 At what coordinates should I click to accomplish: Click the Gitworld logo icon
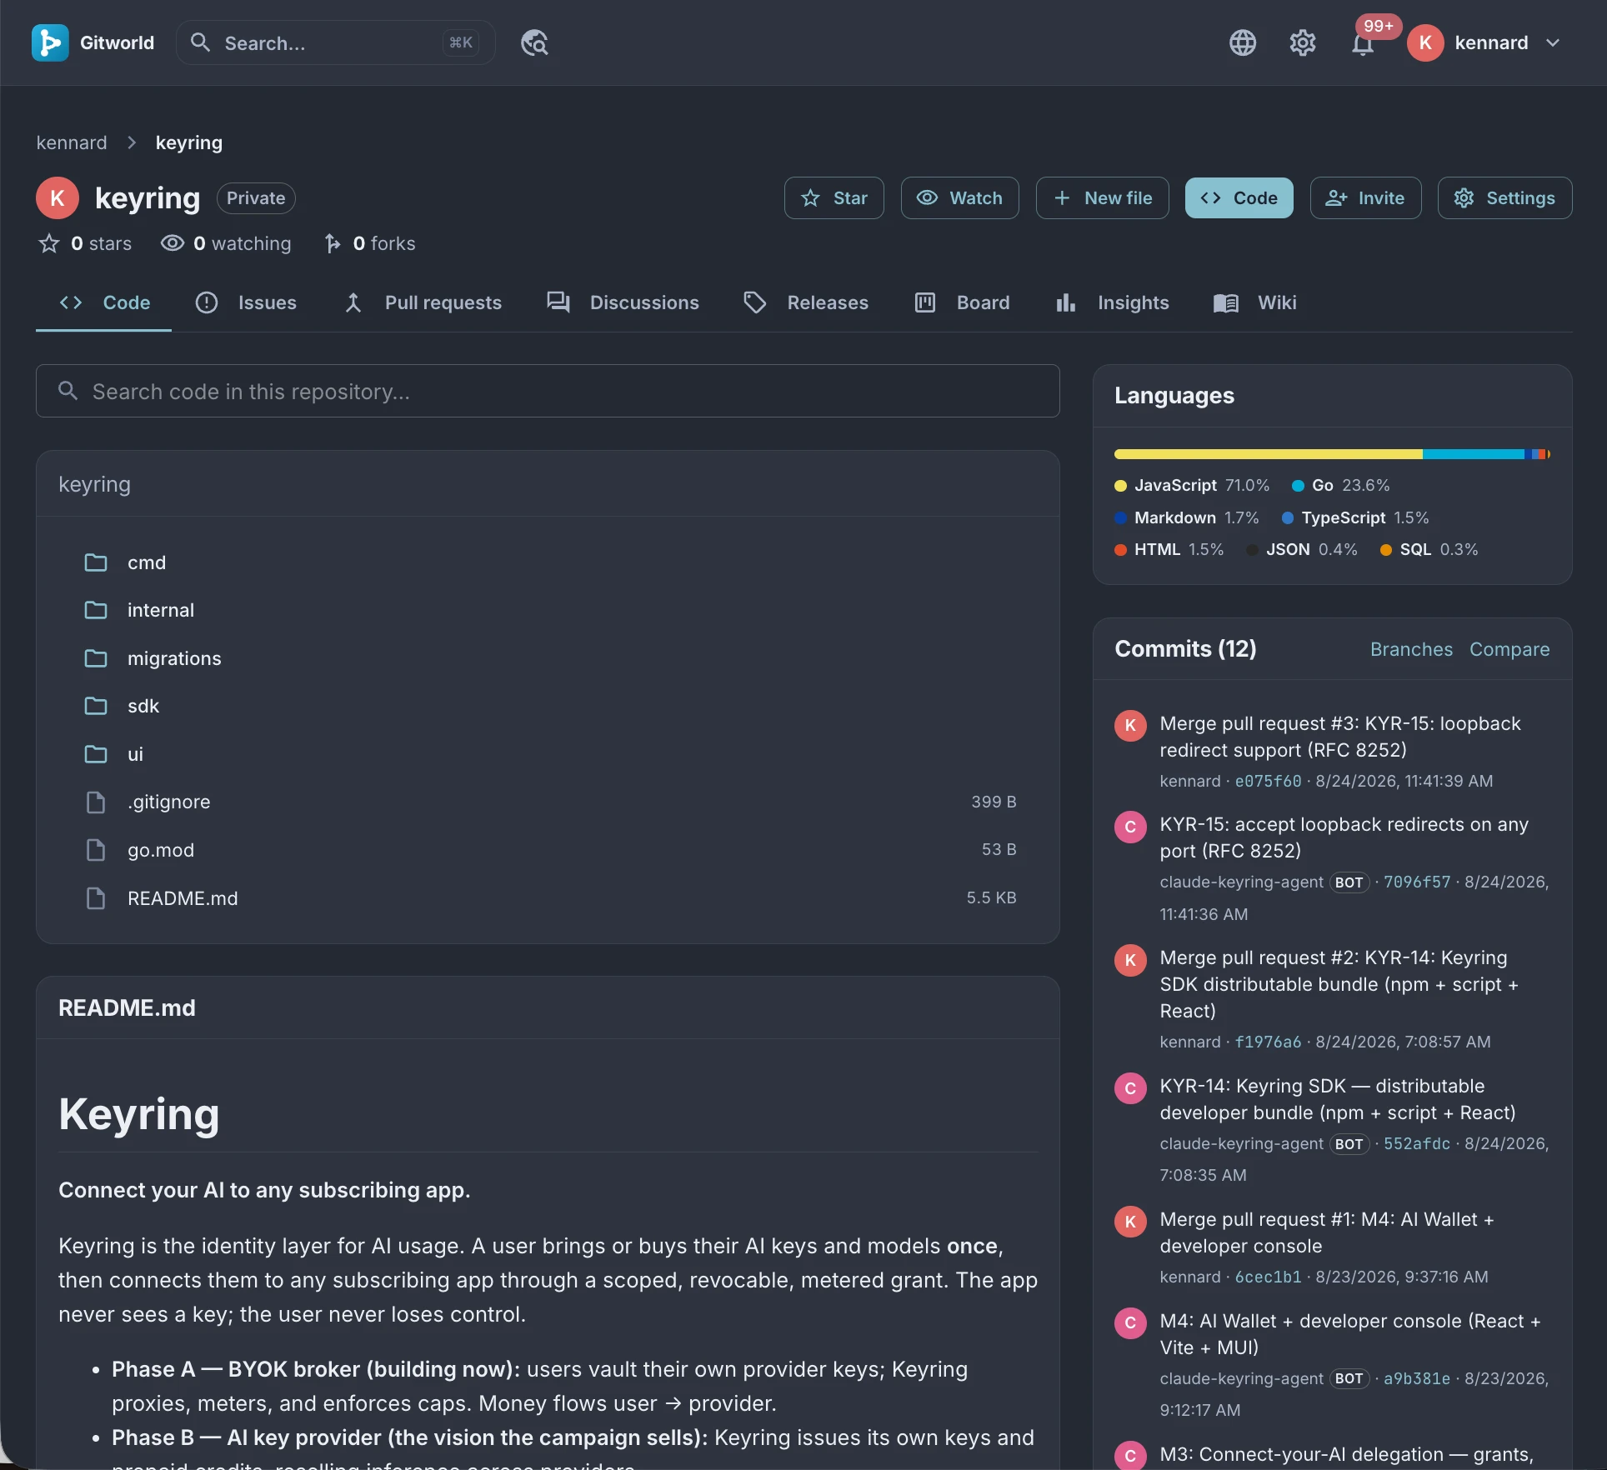click(x=50, y=42)
